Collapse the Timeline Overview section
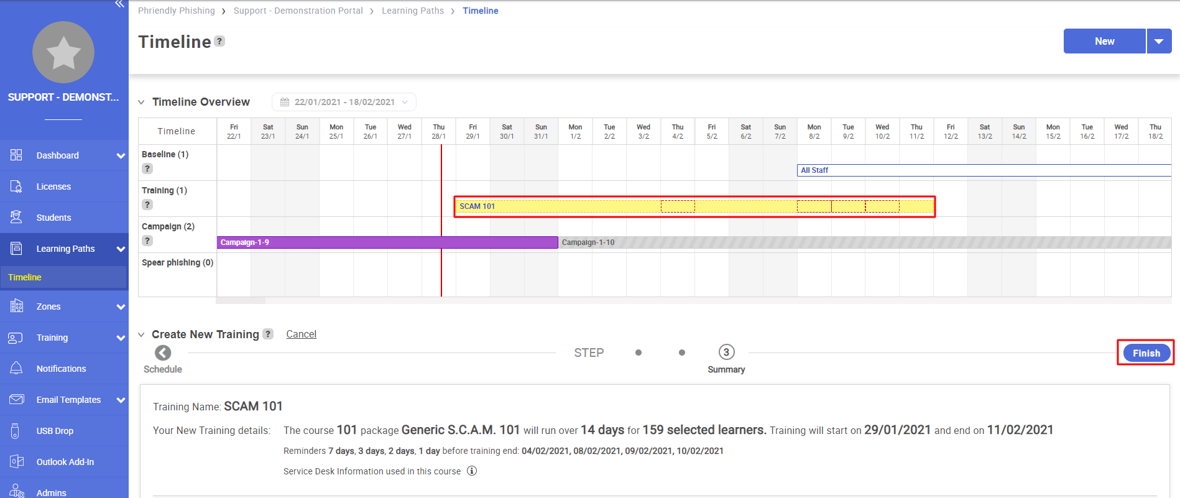Image resolution: width=1180 pixels, height=498 pixels. point(141,102)
